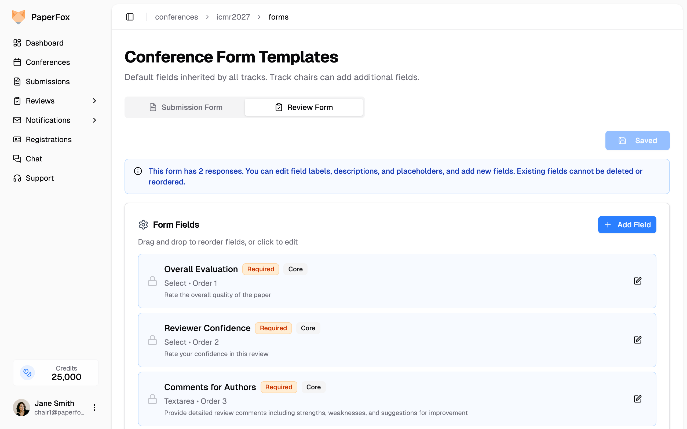
Task: Click lock icon on Overall Evaluation field
Action: coord(152,281)
